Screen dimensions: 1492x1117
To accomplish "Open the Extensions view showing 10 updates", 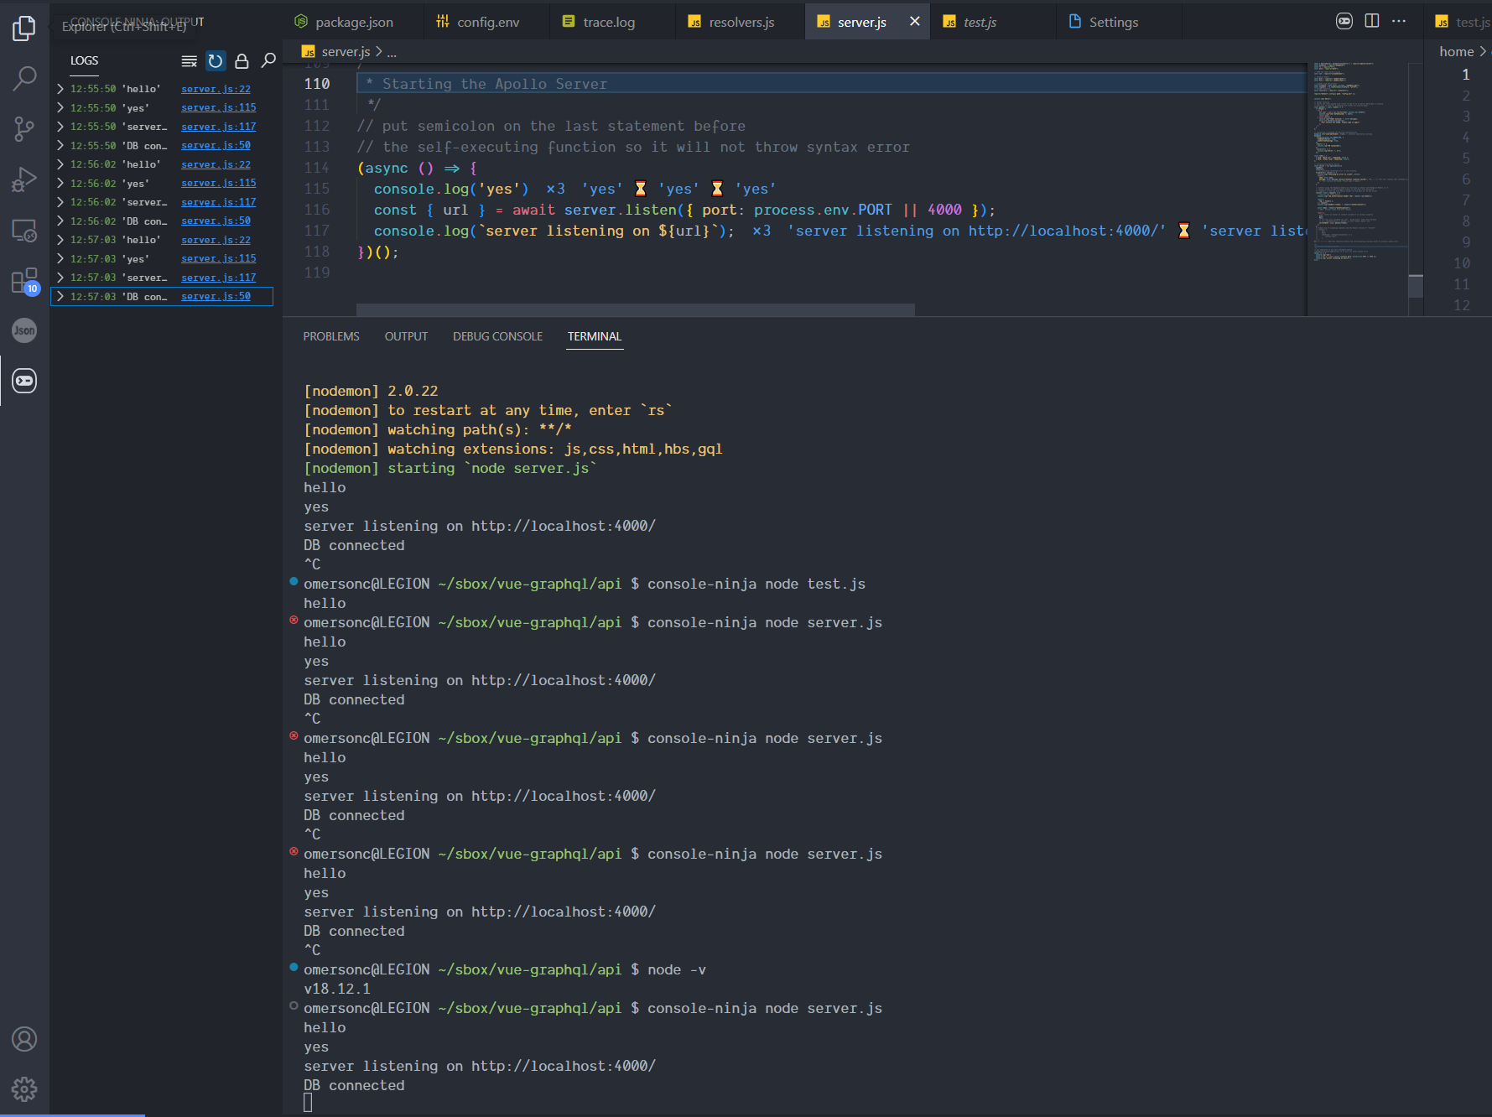I will coord(24,281).
